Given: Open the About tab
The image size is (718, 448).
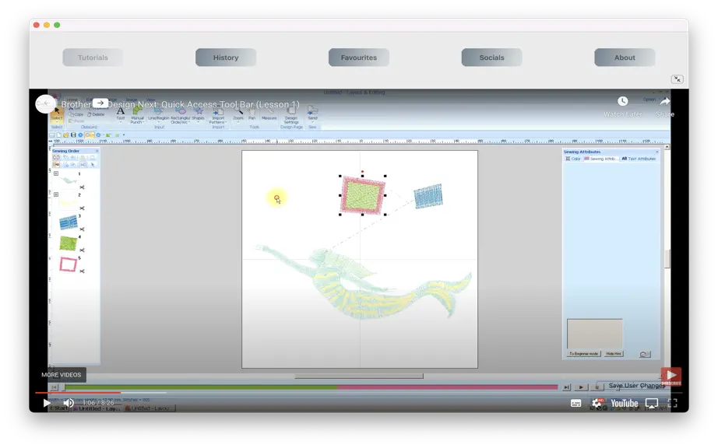Looking at the screenshot, I should coord(625,58).
